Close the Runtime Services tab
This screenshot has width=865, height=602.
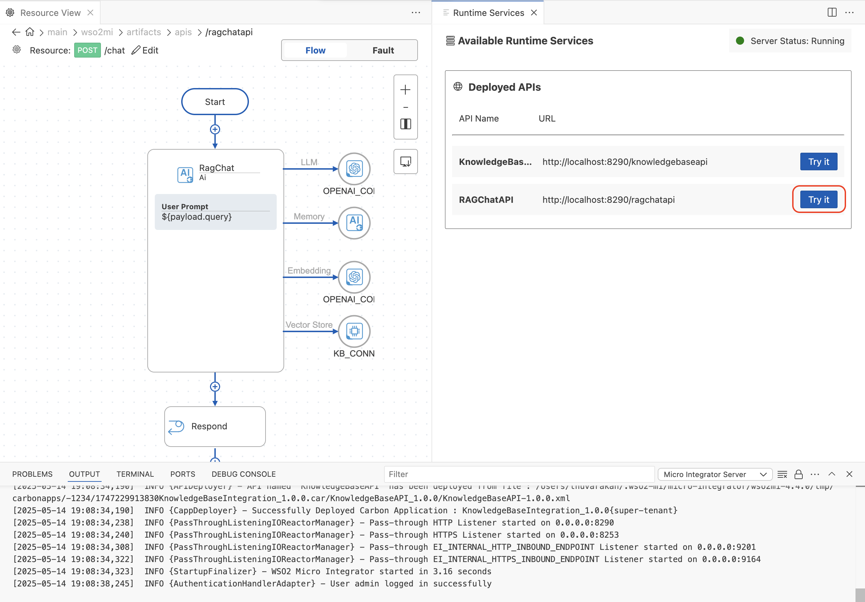(534, 13)
